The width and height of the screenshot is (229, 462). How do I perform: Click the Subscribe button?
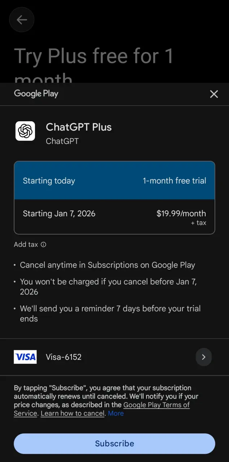click(x=114, y=444)
